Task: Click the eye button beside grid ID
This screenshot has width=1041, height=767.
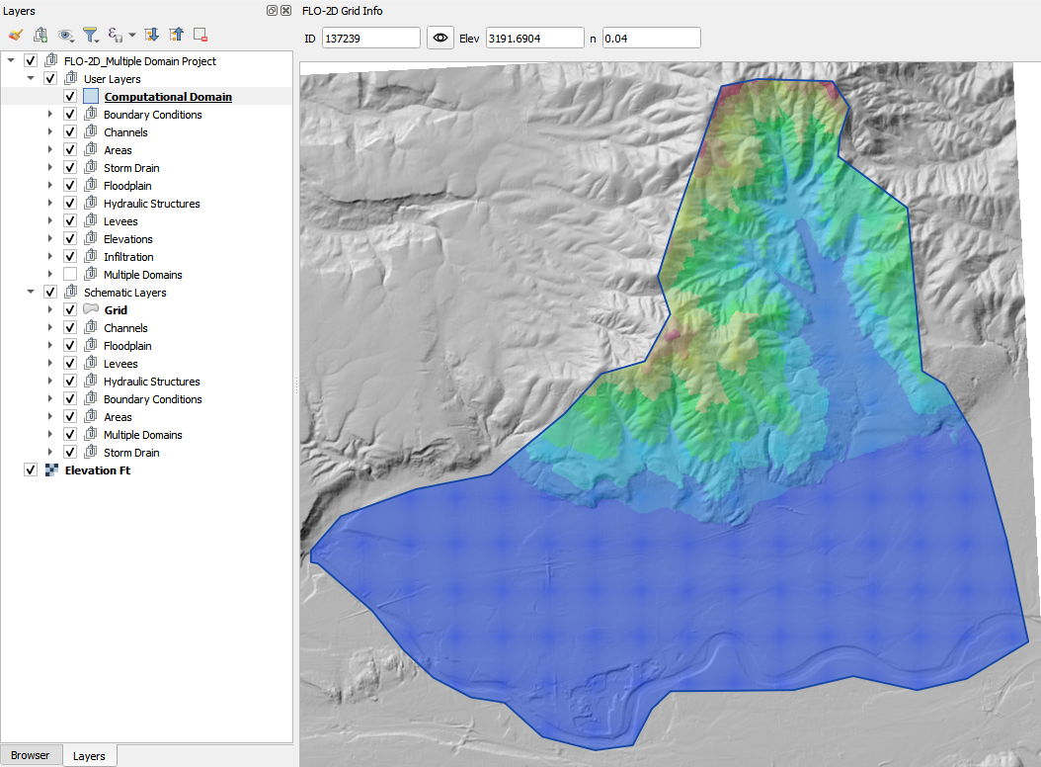Action: pyautogui.click(x=440, y=38)
